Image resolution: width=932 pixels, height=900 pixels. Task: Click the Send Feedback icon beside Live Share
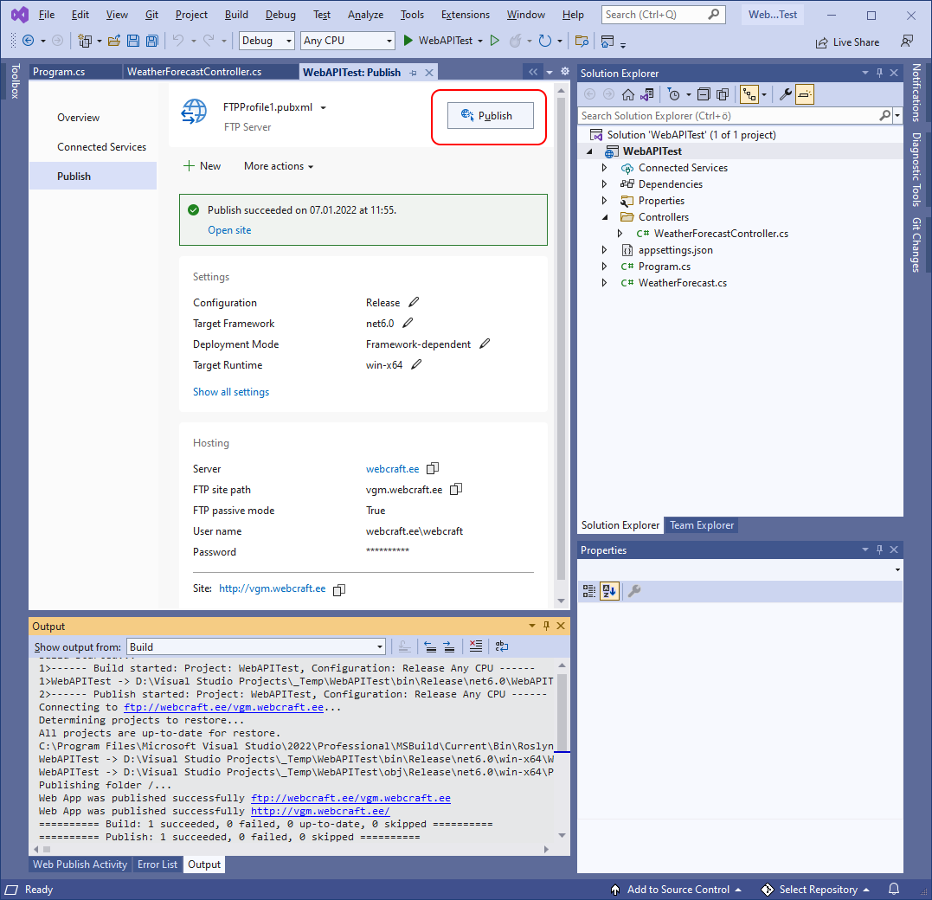(x=907, y=41)
